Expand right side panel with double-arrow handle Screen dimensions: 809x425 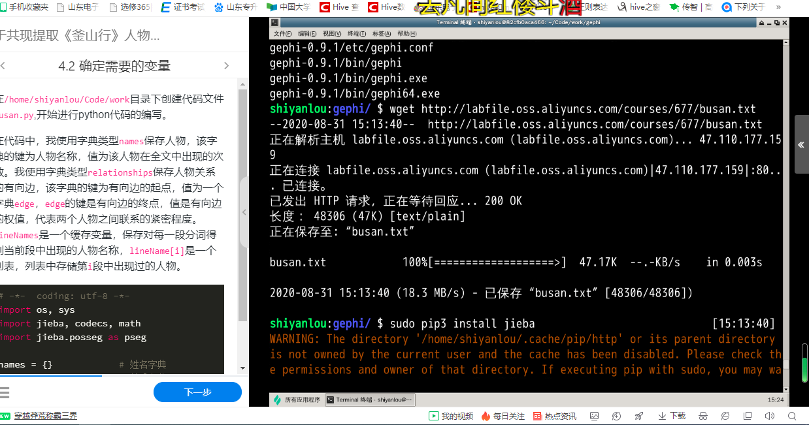coord(801,145)
